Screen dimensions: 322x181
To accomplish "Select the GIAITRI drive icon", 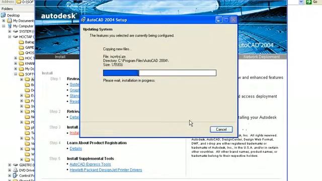I will pyautogui.click(x=16, y=165).
